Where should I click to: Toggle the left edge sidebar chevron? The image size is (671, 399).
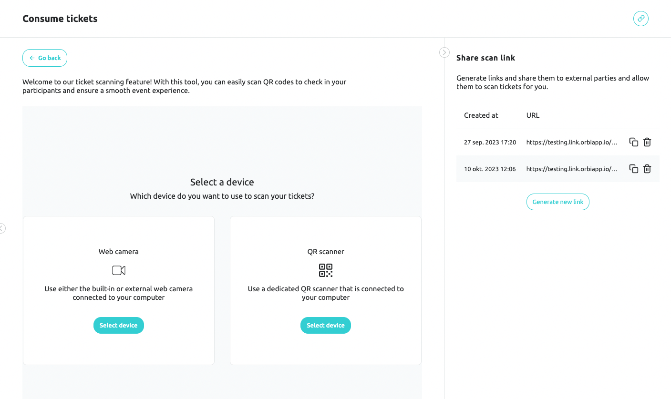pyautogui.click(x=2, y=228)
